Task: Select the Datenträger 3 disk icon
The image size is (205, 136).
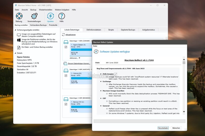Action: click(x=66, y=99)
